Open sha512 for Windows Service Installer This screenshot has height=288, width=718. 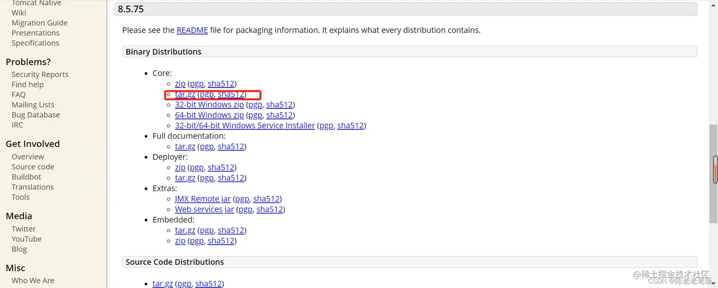click(350, 125)
